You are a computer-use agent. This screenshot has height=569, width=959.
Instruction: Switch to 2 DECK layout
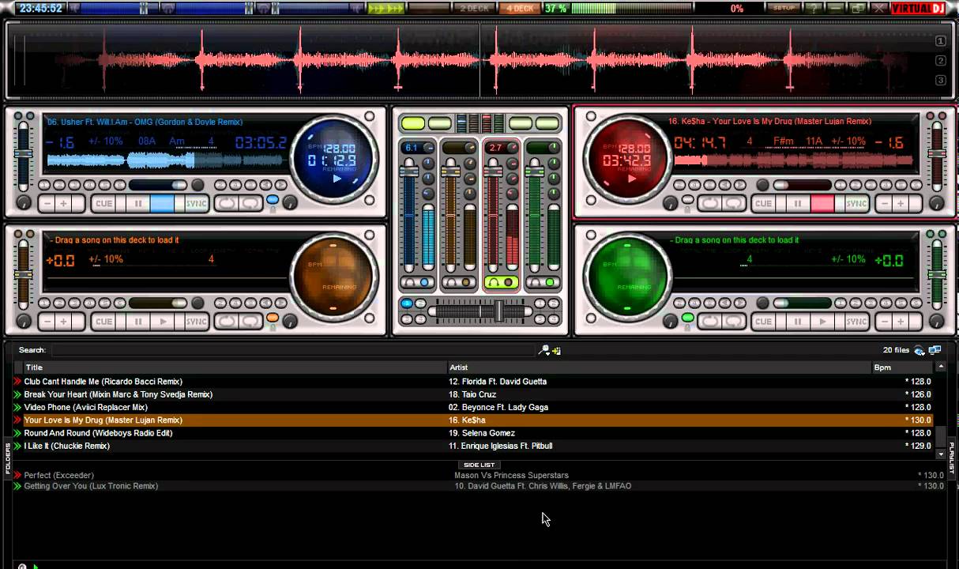point(474,8)
